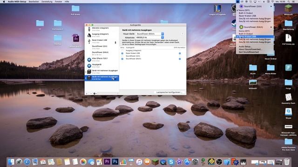
Task: Choose Razer Kraken USB under Soundflower (2ch)
Action: (255, 16)
